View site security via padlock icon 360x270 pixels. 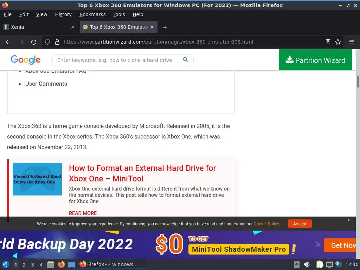(x=57, y=42)
